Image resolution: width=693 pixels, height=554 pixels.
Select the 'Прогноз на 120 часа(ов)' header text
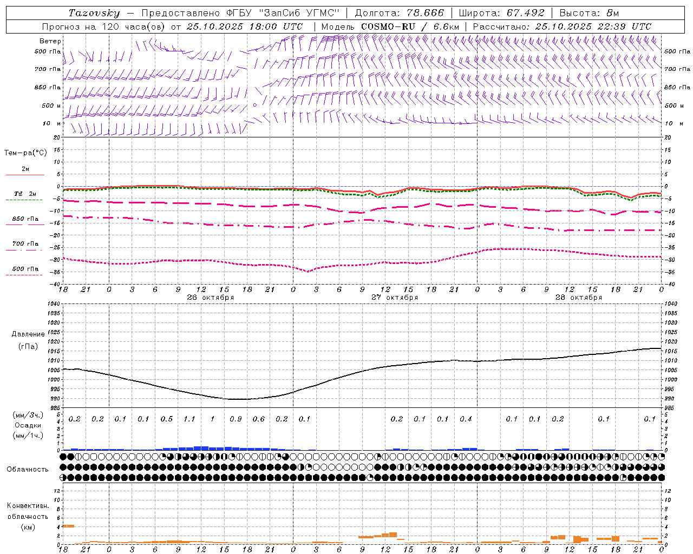point(104,27)
